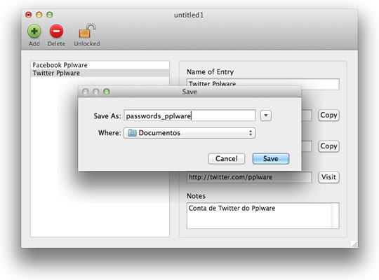The image size is (379, 280).
Task: Click the yellow minimize button of untitled1
Action: [x=39, y=15]
